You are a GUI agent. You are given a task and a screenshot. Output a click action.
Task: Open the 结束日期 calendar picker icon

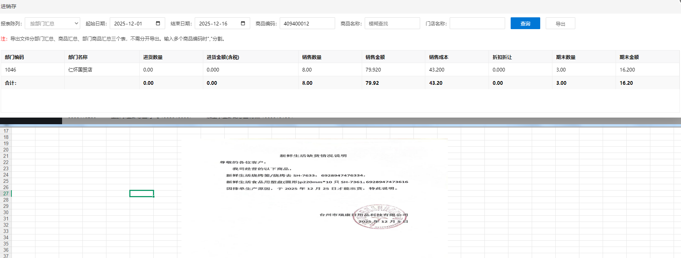243,23
